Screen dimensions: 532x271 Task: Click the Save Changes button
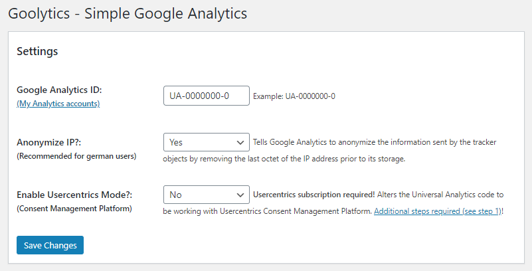pos(50,245)
